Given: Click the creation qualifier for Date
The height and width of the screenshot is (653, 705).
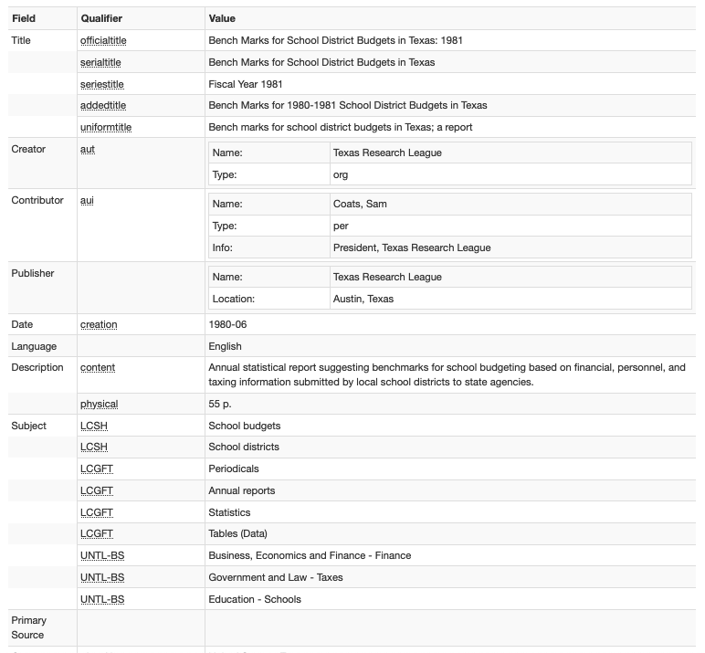Looking at the screenshot, I should point(99,325).
